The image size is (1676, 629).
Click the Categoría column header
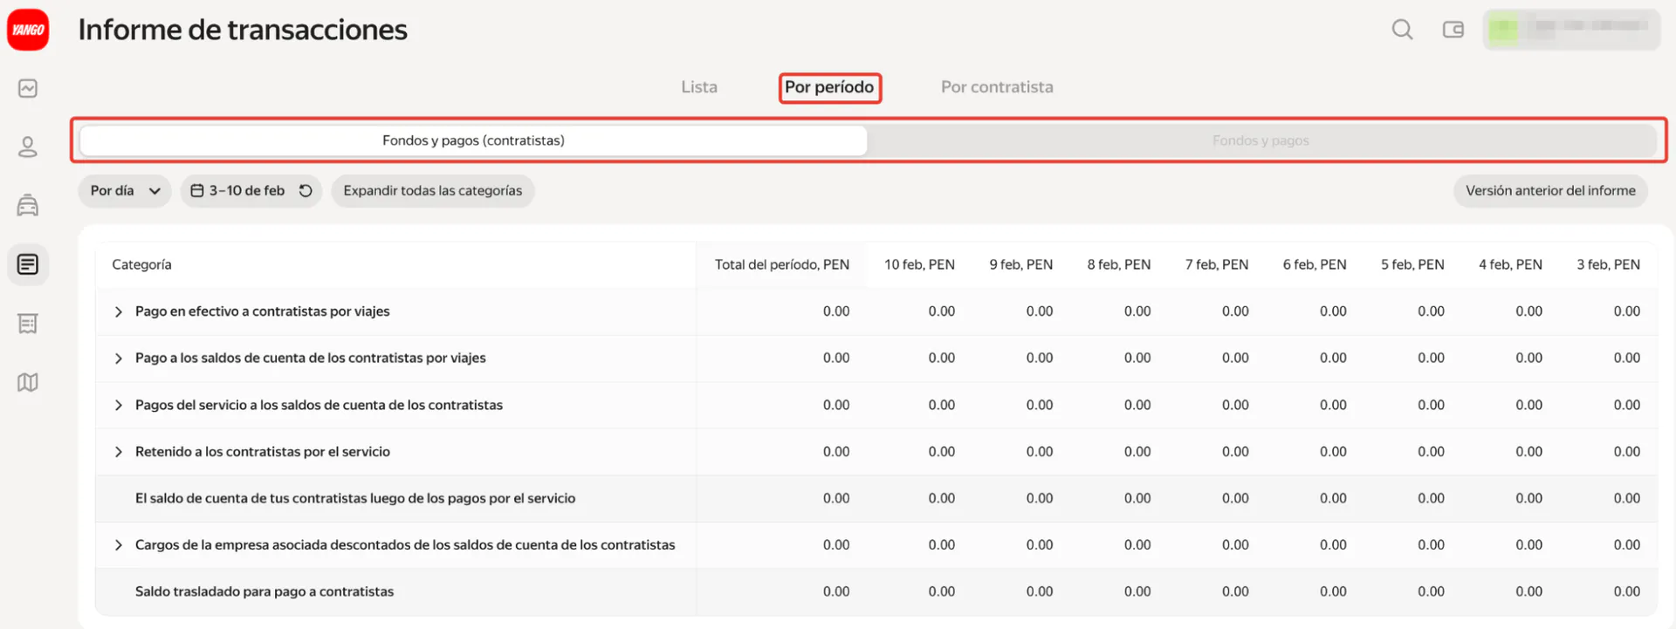[141, 264]
